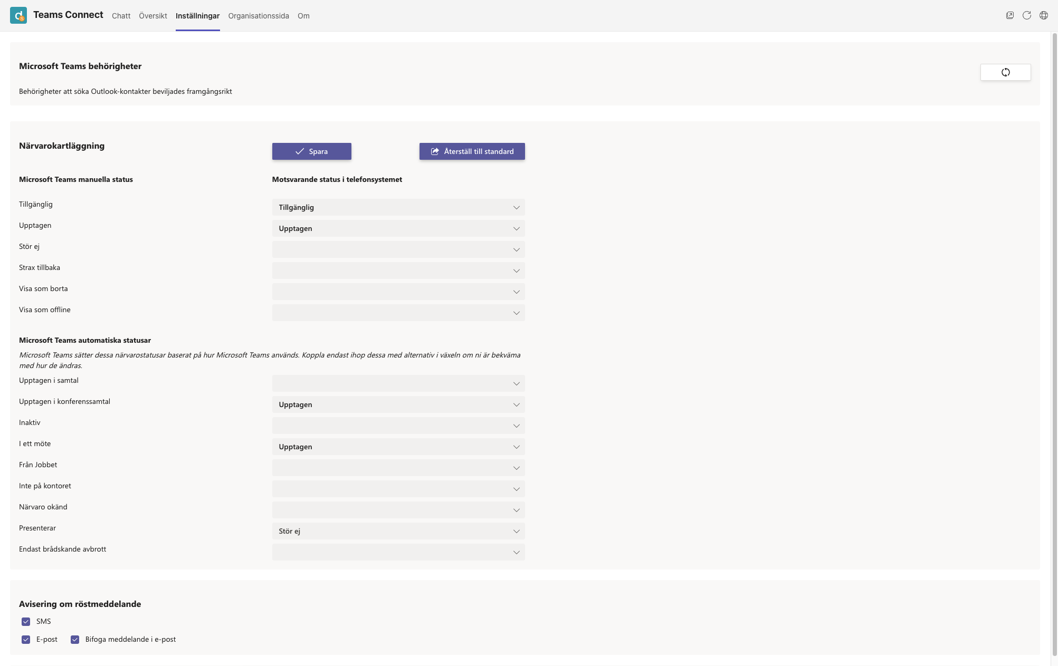Expand the Inaktiv mapping dropdown
The width and height of the screenshot is (1058, 666).
(x=398, y=426)
